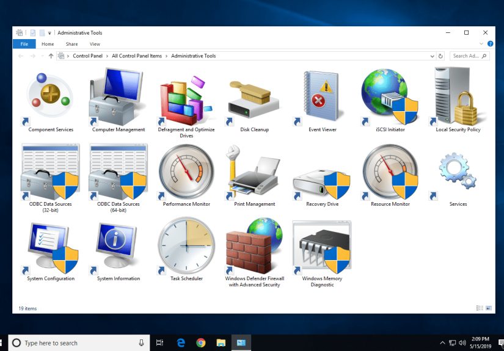Open the volume tray icon
This screenshot has height=351, width=504.
(x=462, y=343)
